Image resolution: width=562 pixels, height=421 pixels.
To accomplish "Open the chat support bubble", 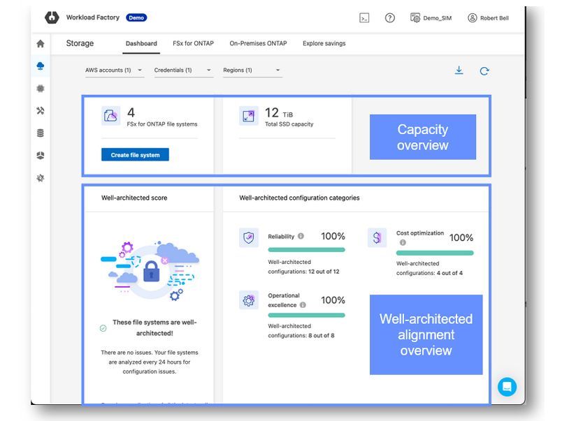I will point(507,387).
